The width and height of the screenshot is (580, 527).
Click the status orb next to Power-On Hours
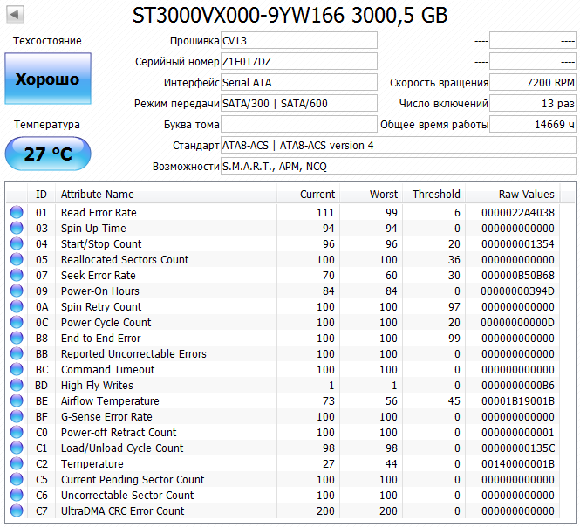[17, 291]
